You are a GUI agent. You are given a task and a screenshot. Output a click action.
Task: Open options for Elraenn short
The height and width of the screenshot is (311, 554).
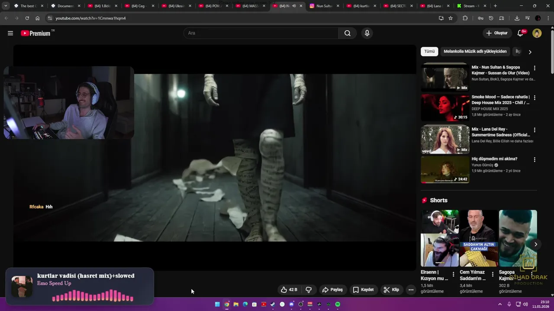(x=454, y=274)
